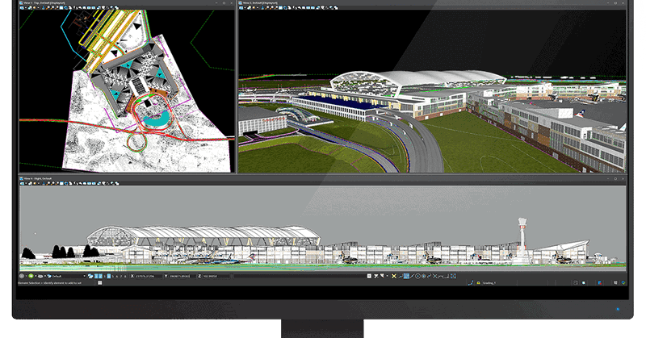646x338 pixels.
Task: Toggle view 1 button in view toggles
Action: pyautogui.click(x=96, y=276)
